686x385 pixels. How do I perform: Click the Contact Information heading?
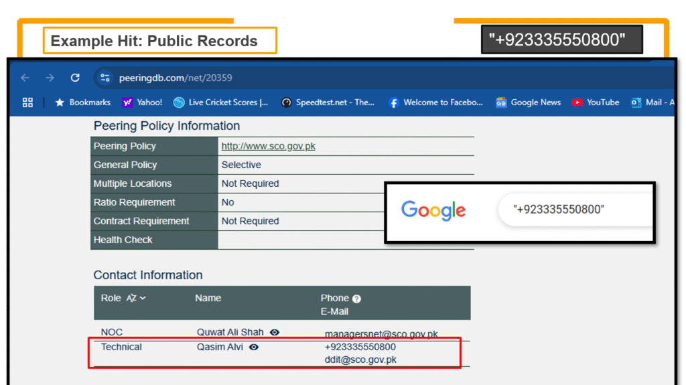[x=148, y=275]
